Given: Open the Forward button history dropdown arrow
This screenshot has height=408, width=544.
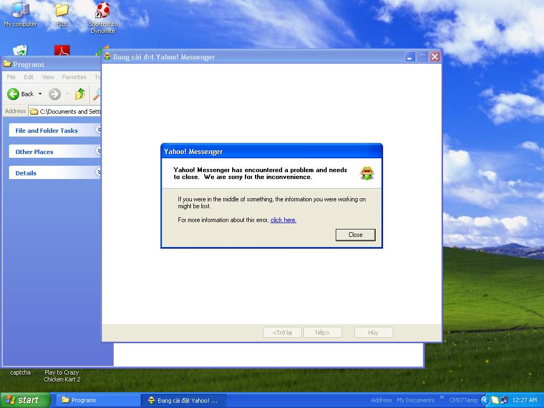Looking at the screenshot, I should [x=67, y=94].
